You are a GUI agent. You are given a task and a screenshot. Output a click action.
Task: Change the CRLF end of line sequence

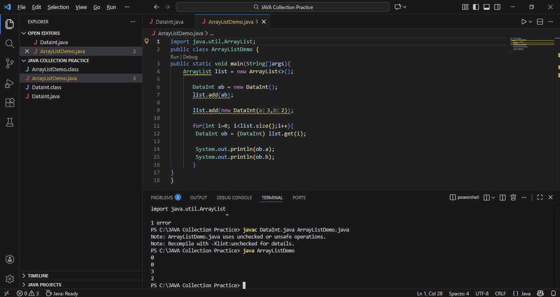500,293
